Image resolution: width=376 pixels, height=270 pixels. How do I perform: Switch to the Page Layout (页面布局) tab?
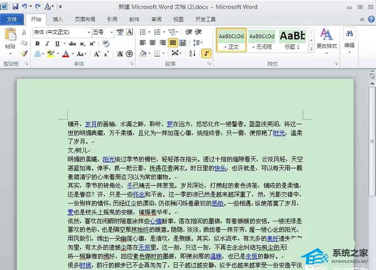[85, 19]
